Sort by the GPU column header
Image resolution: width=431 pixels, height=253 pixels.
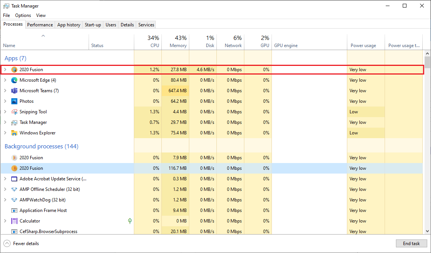258,42
